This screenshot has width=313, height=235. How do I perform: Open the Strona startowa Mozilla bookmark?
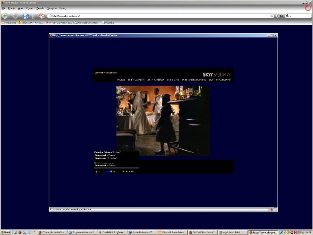pyautogui.click(x=86, y=23)
